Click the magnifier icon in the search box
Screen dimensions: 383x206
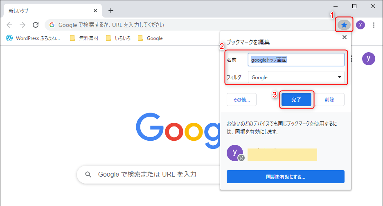click(x=88, y=174)
